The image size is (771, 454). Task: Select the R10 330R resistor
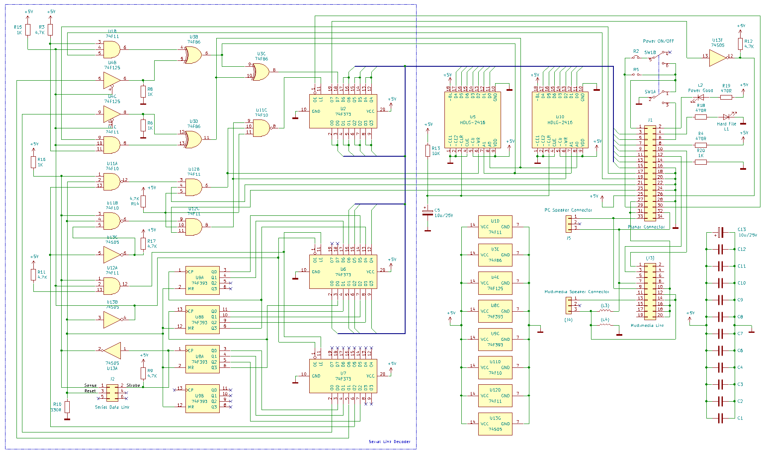tap(67, 407)
